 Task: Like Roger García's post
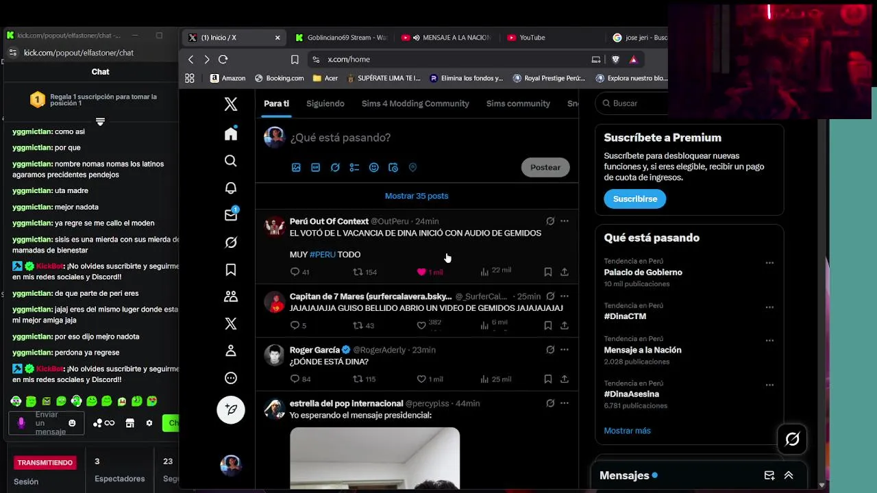pos(421,379)
